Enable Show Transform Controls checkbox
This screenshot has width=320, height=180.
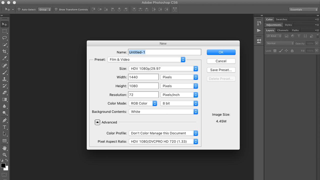click(x=56, y=9)
